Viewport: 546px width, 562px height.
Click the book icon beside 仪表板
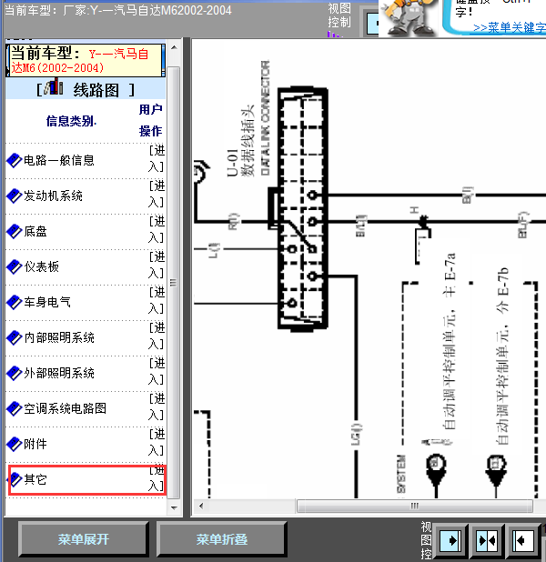tap(15, 266)
